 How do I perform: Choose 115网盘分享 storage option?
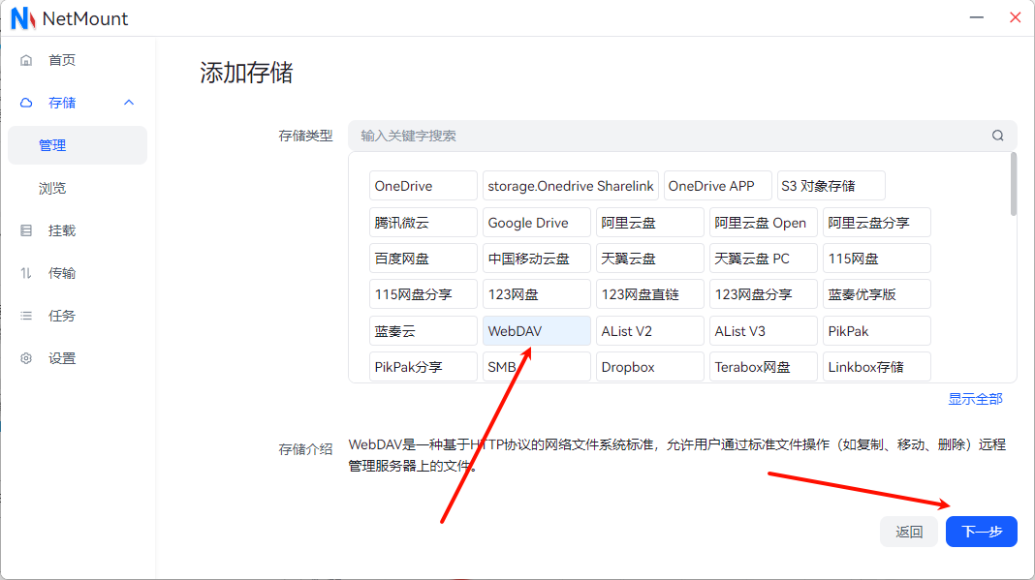(423, 294)
